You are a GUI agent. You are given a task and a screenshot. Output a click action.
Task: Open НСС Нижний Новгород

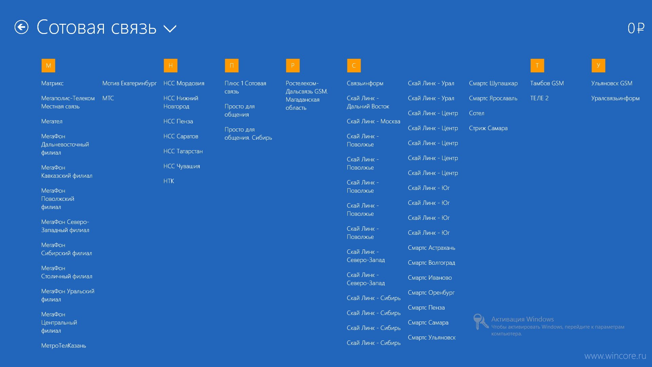(x=181, y=102)
